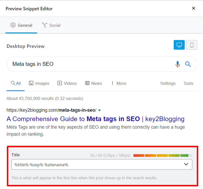
Task: Click the key2blogging.com meta-tags-in-seo URL
Action: click(x=51, y=110)
